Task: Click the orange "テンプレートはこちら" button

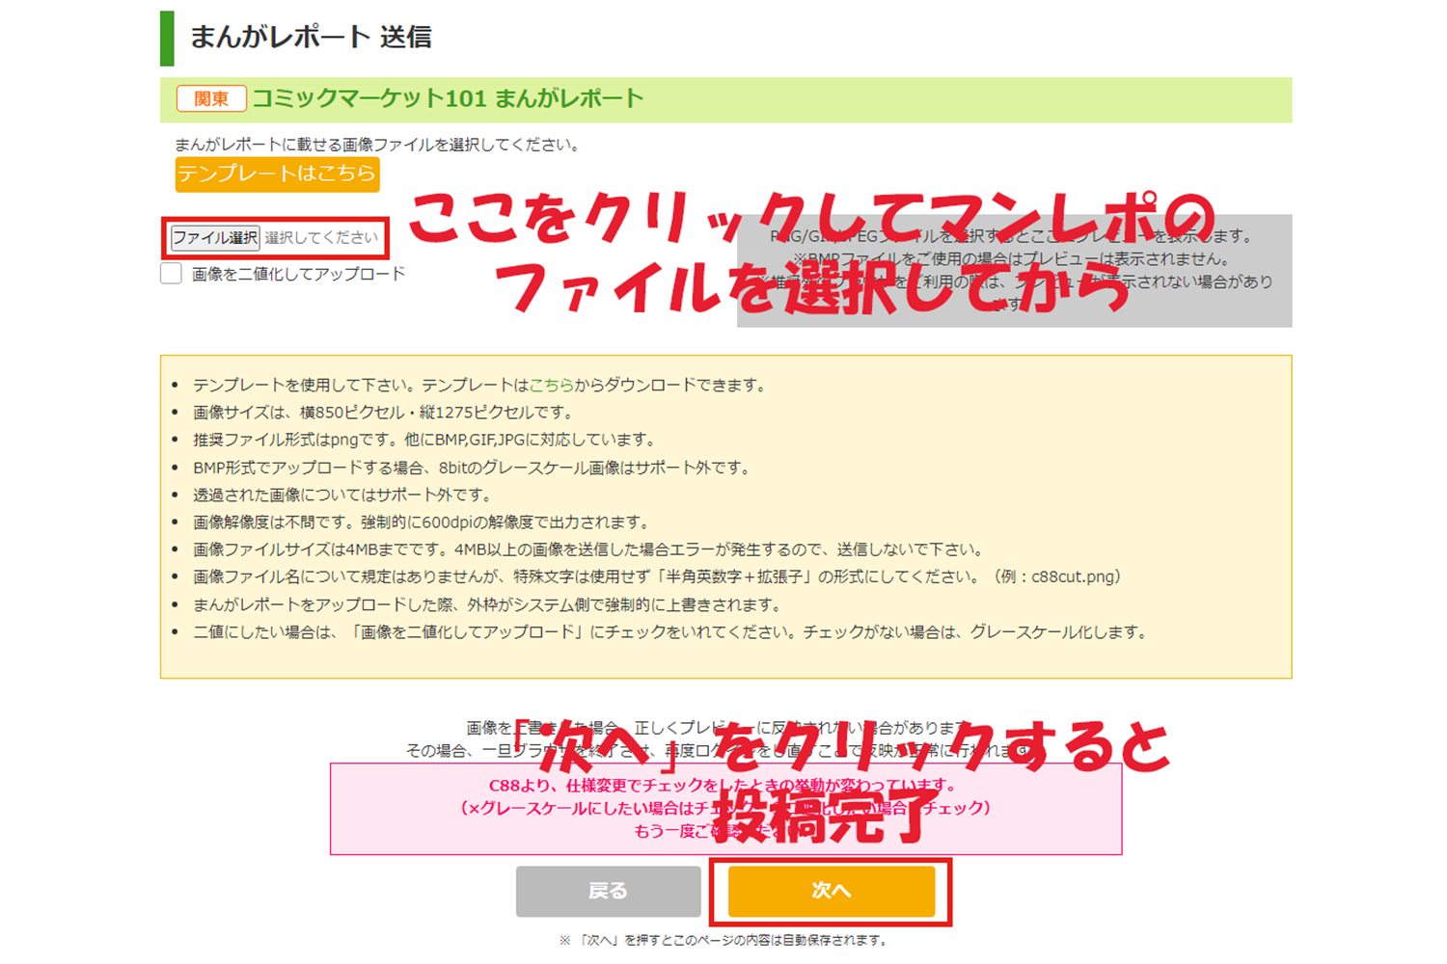Action: point(277,174)
